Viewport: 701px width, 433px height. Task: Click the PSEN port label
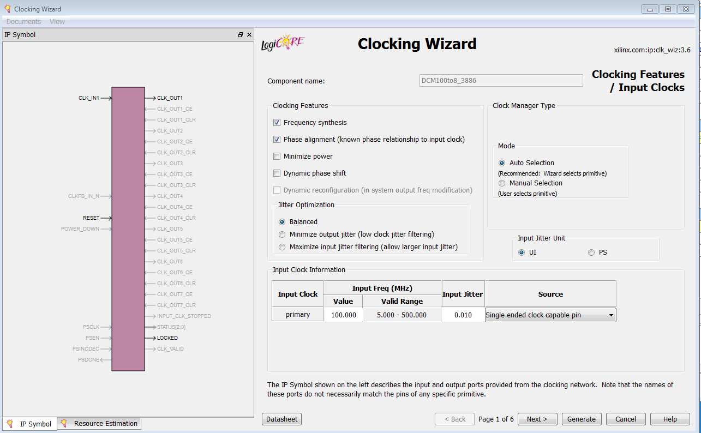93,338
